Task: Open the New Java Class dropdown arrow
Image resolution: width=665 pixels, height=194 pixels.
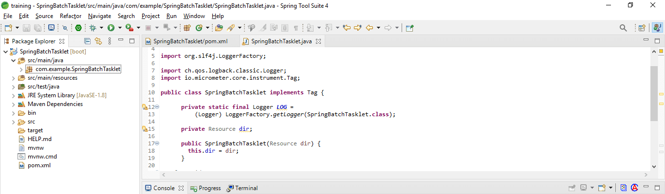Action: pyautogui.click(x=207, y=28)
